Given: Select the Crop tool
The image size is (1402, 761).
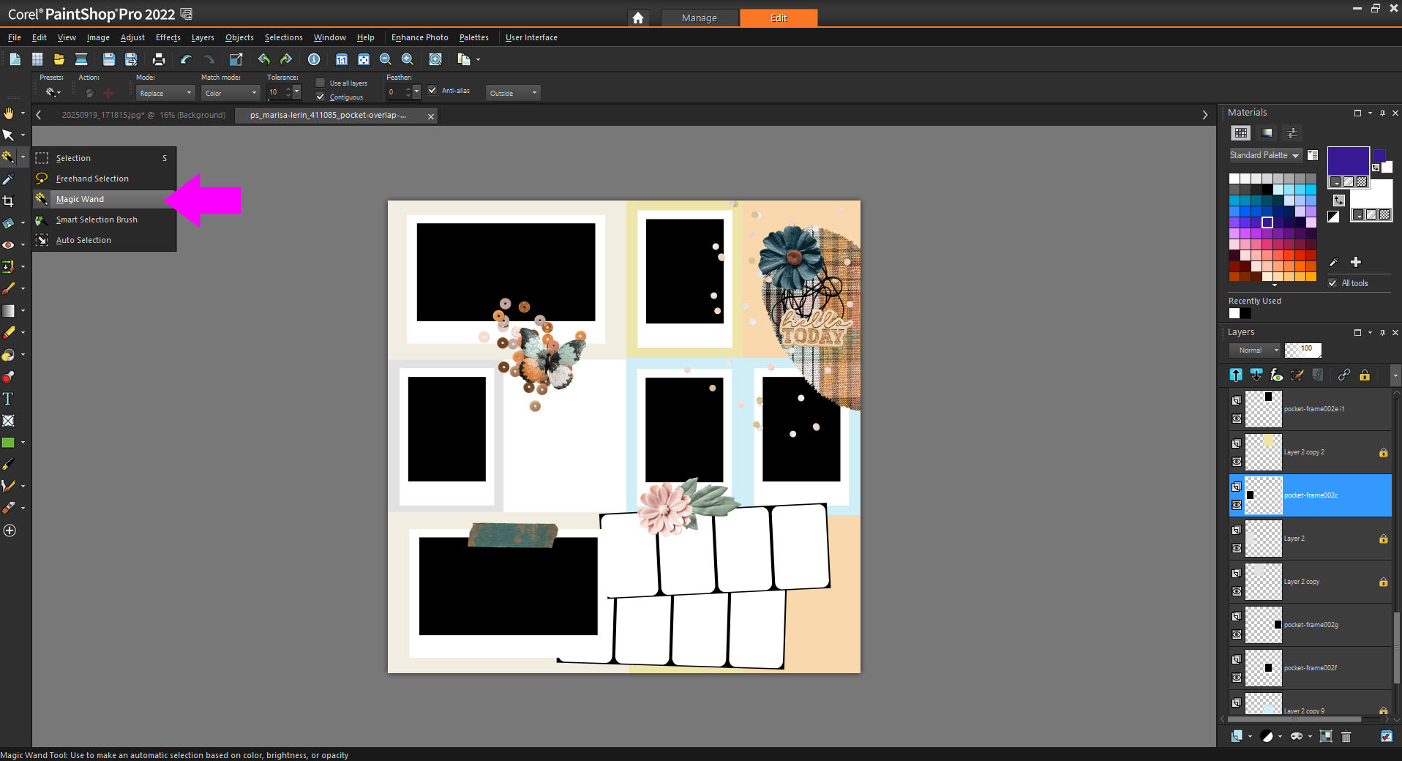Looking at the screenshot, I should 8,201.
